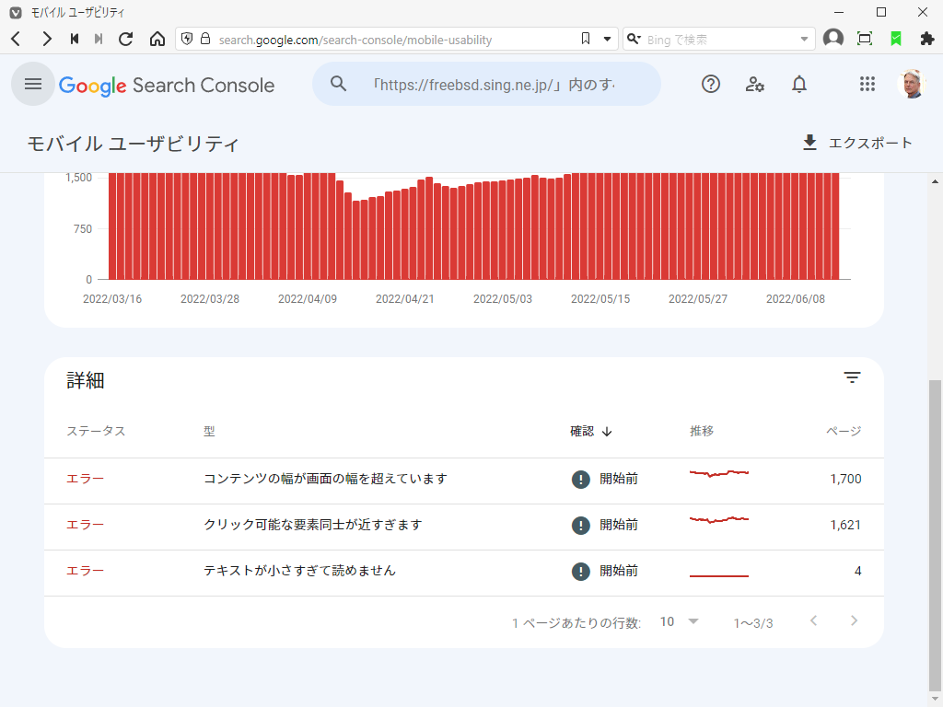Image resolution: width=943 pixels, height=707 pixels.
Task: Open the filter icon in 詳細 panel
Action: [x=852, y=377]
